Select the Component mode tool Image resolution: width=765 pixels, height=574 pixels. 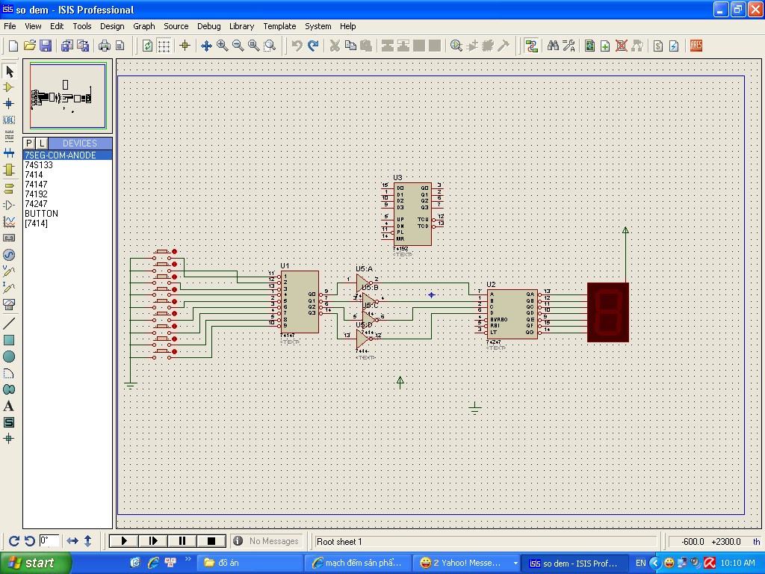point(9,87)
